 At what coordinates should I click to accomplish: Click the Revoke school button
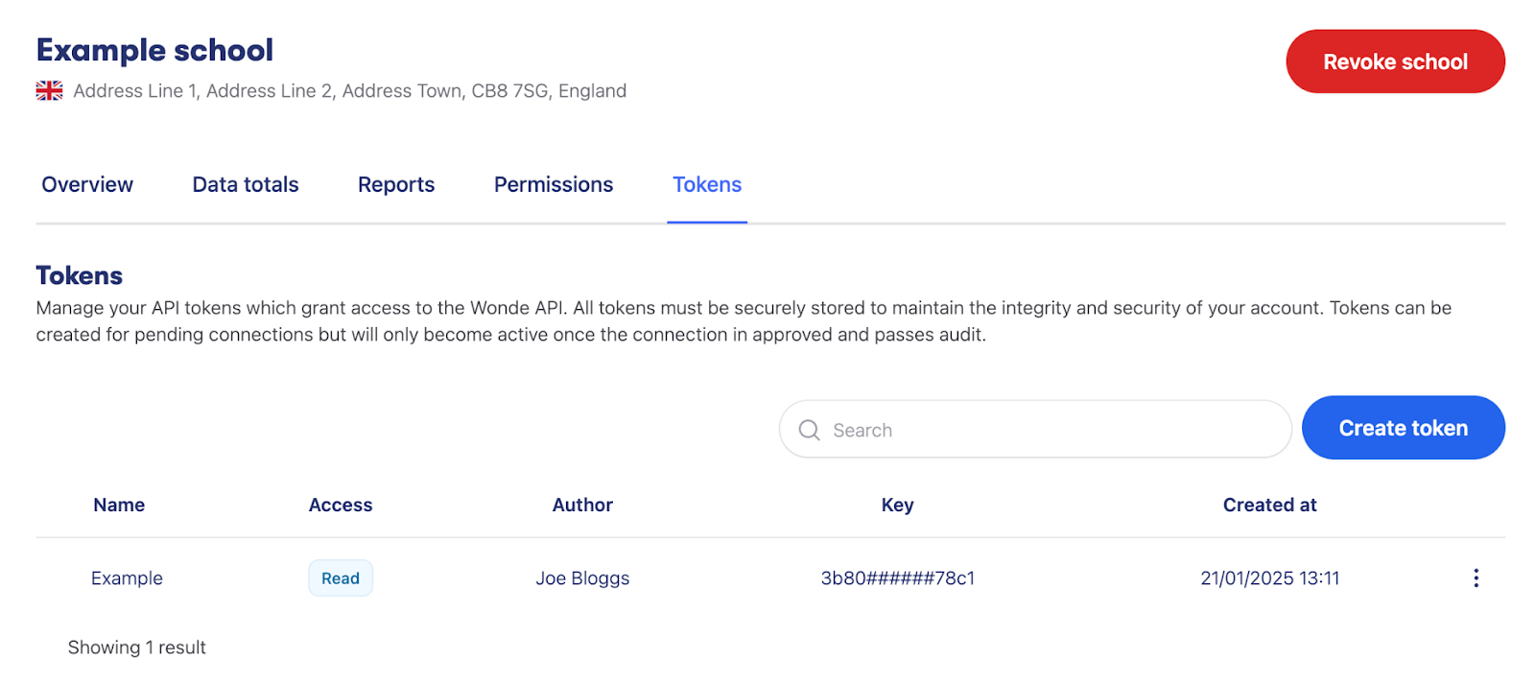(x=1395, y=60)
